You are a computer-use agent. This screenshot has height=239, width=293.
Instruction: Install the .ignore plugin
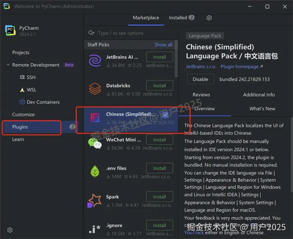(160, 225)
